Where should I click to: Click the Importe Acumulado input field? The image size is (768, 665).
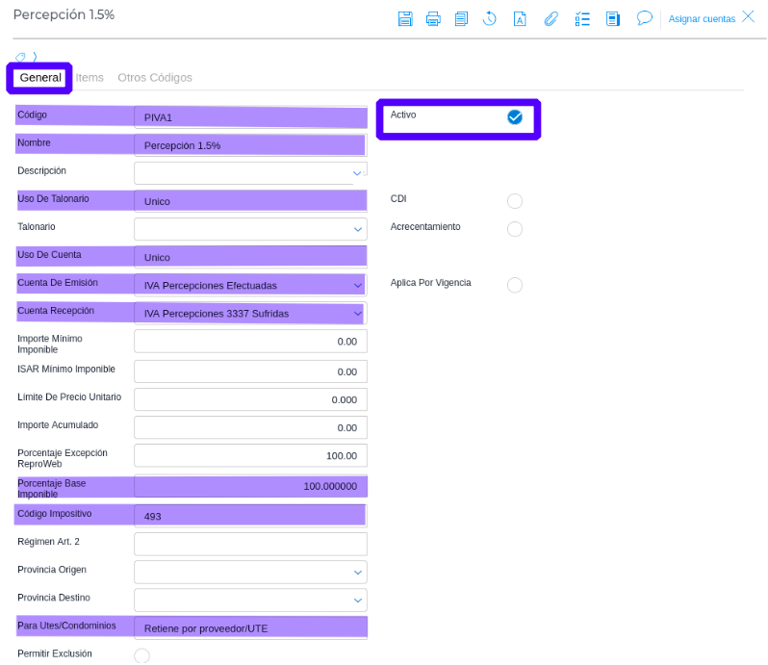pos(250,427)
